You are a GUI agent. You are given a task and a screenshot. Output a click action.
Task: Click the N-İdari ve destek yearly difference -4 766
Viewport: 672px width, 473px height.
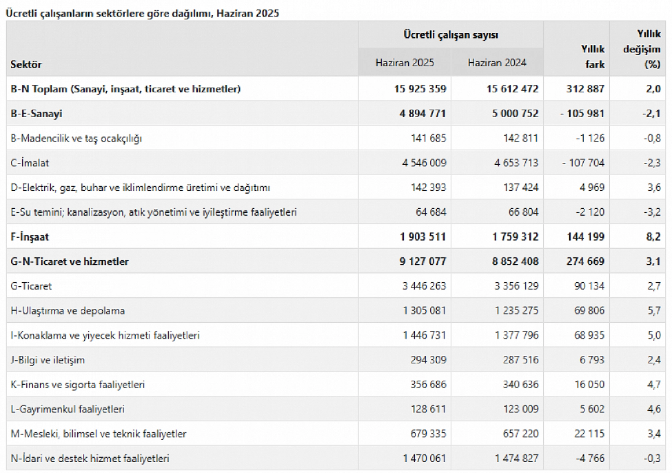click(590, 458)
